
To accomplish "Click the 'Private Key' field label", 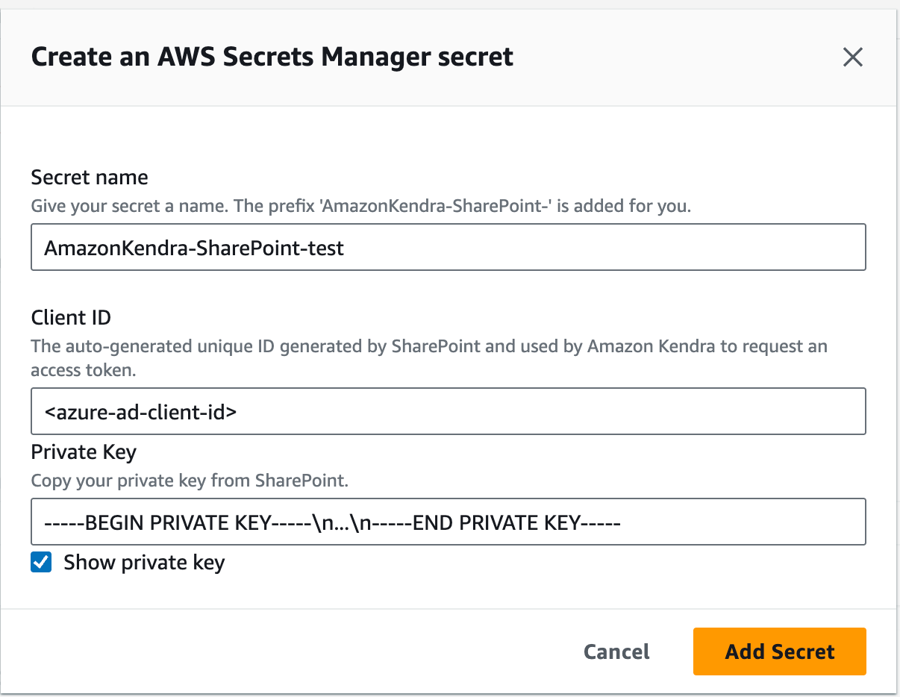I will pos(84,452).
